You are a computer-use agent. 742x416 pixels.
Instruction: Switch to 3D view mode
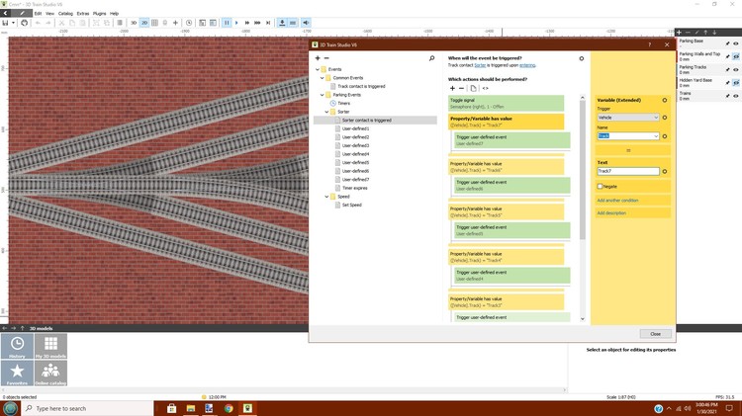pos(132,22)
